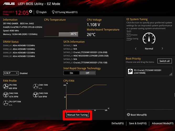Viewport: 175px width, 131px height.
Task: Click the 480 RPM CPU fan reading
Action: click(x=13, y=88)
